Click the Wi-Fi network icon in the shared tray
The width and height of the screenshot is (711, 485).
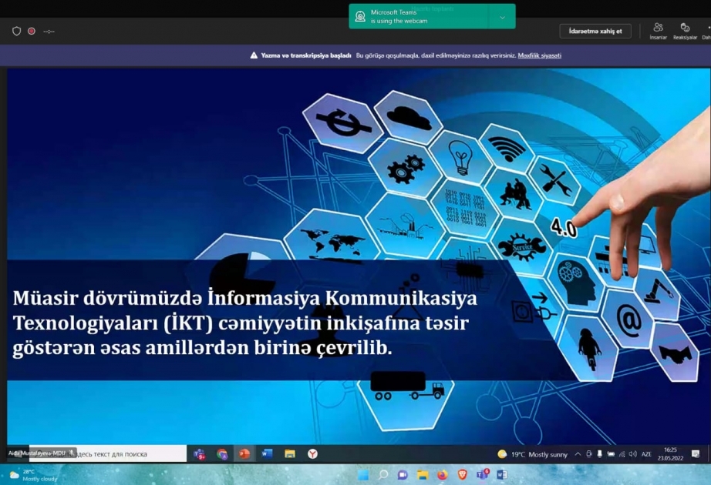click(622, 454)
